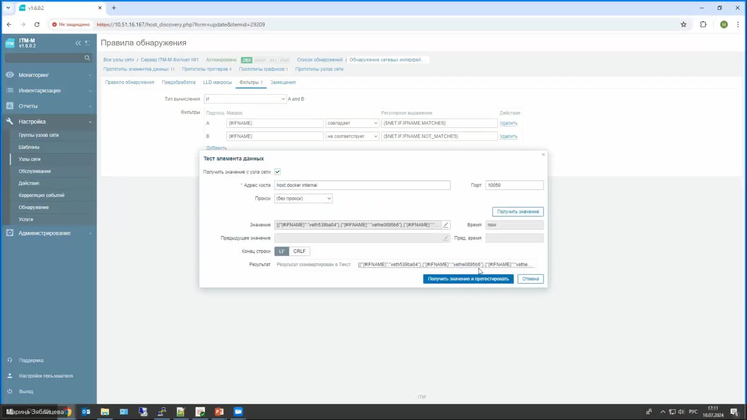Open File Explorer from the taskbar
This screenshot has width=747, height=420.
(x=105, y=412)
